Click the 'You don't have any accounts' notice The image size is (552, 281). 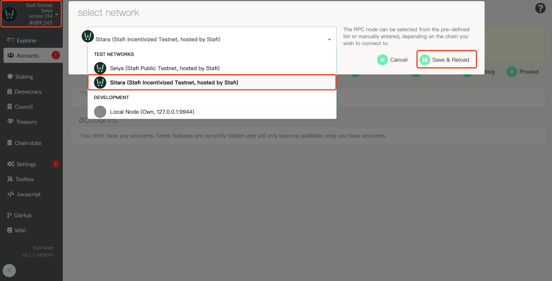tap(233, 136)
